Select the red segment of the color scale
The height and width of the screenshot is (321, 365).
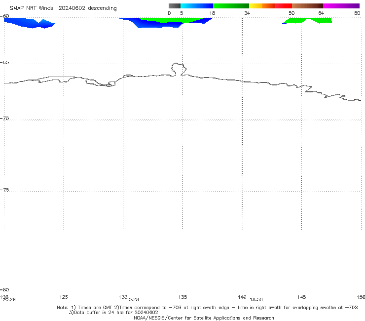(283, 6)
